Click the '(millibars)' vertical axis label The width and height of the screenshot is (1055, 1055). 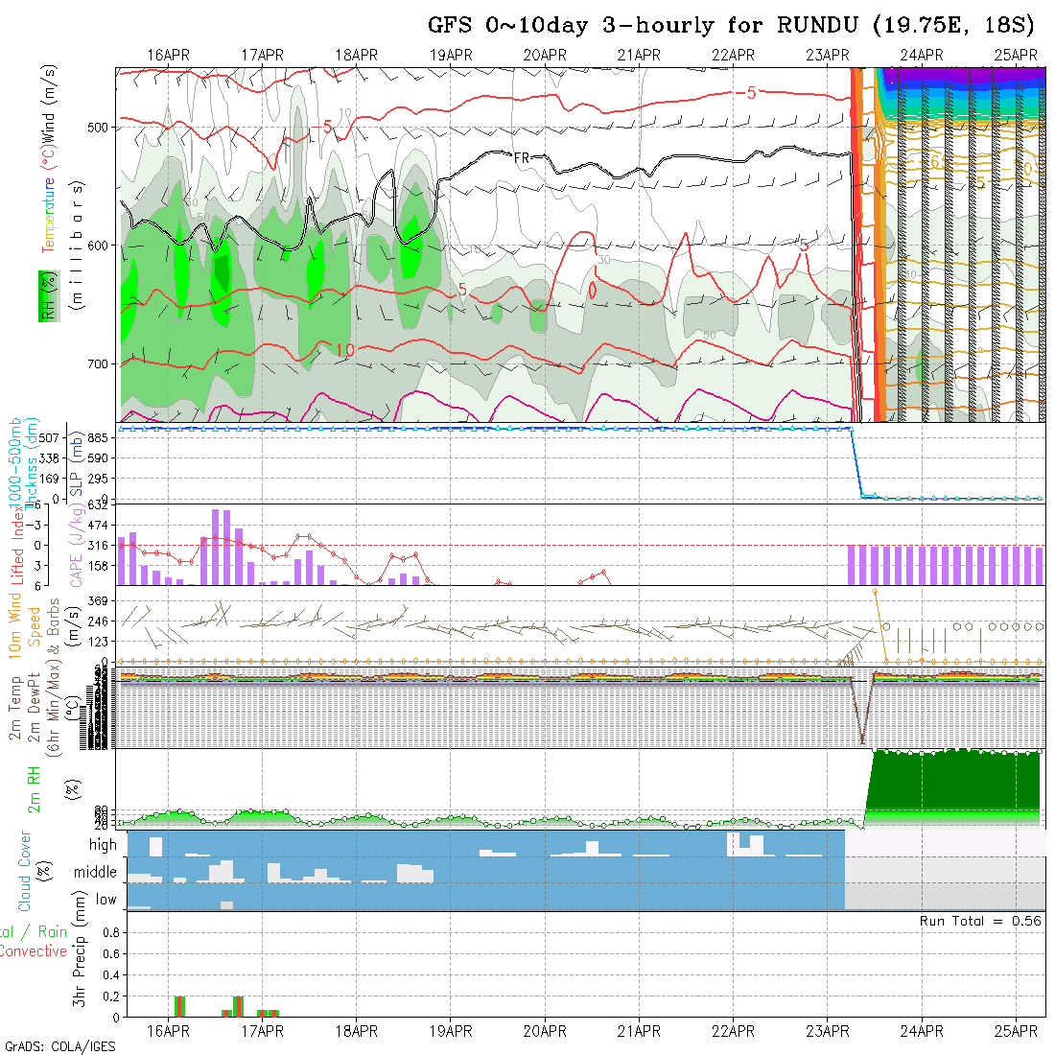pos(77,246)
